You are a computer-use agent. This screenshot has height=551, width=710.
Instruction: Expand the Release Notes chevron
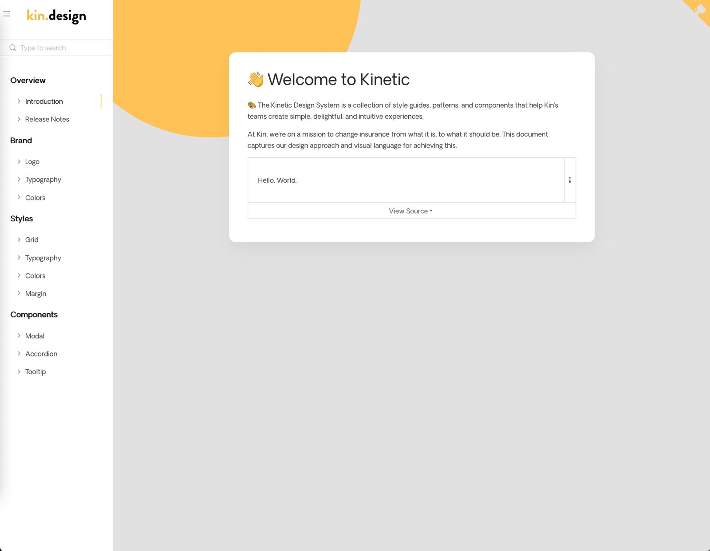[x=19, y=119]
